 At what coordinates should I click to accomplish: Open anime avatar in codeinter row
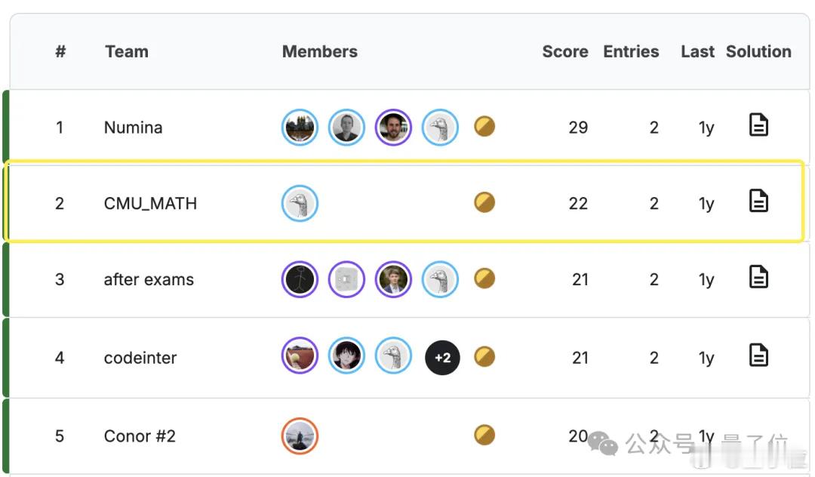pos(346,356)
